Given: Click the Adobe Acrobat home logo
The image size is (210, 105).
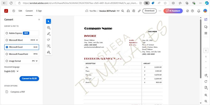Looking at the screenshot, I should [6, 11].
